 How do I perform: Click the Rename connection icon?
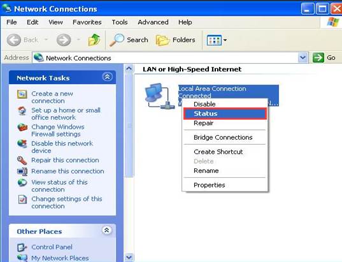22,171
